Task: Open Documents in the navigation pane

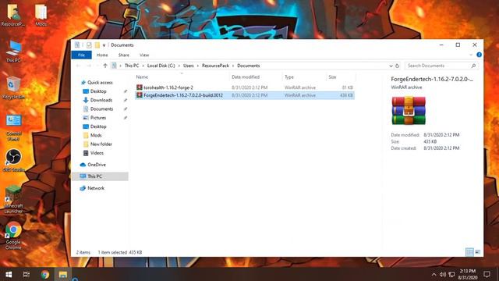Action: tap(101, 109)
